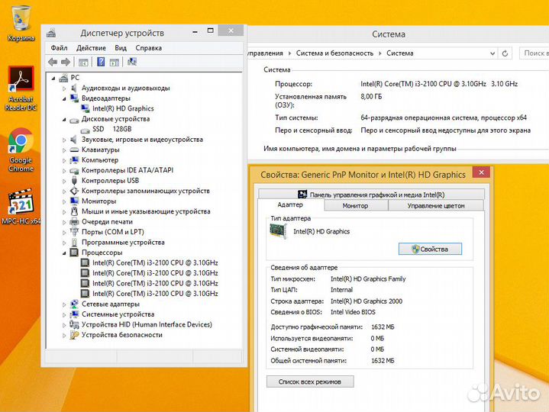Collapse the Видеоадаптеры tree node
This screenshot has width=549, height=412.
click(x=64, y=98)
